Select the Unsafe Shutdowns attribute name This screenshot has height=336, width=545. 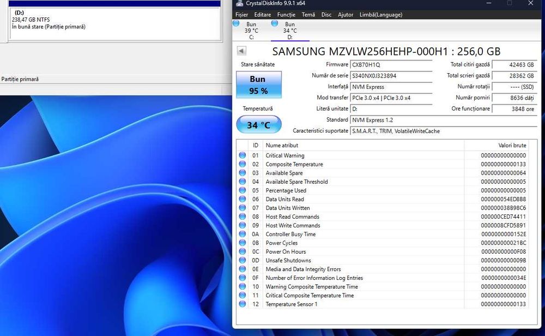(288, 261)
